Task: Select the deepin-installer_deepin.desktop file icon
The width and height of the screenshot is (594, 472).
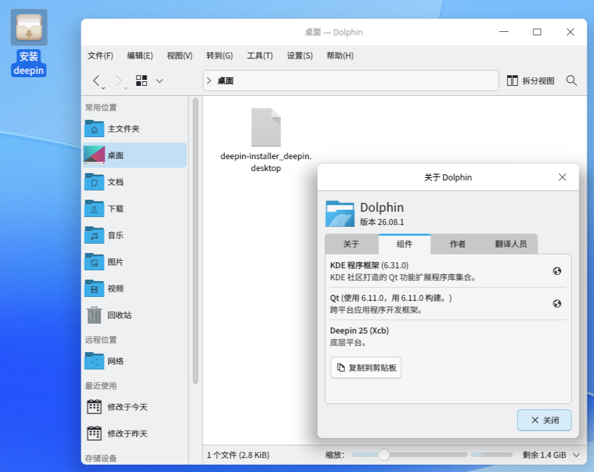Action: tap(266, 127)
